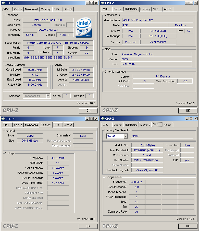Select About tab in Memory window
199x231 pixels.
click(68, 125)
